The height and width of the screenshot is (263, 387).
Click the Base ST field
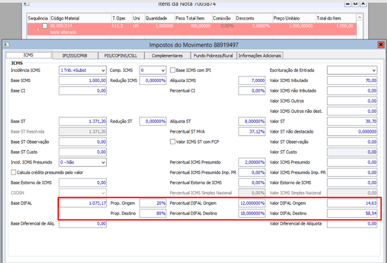[83, 121]
